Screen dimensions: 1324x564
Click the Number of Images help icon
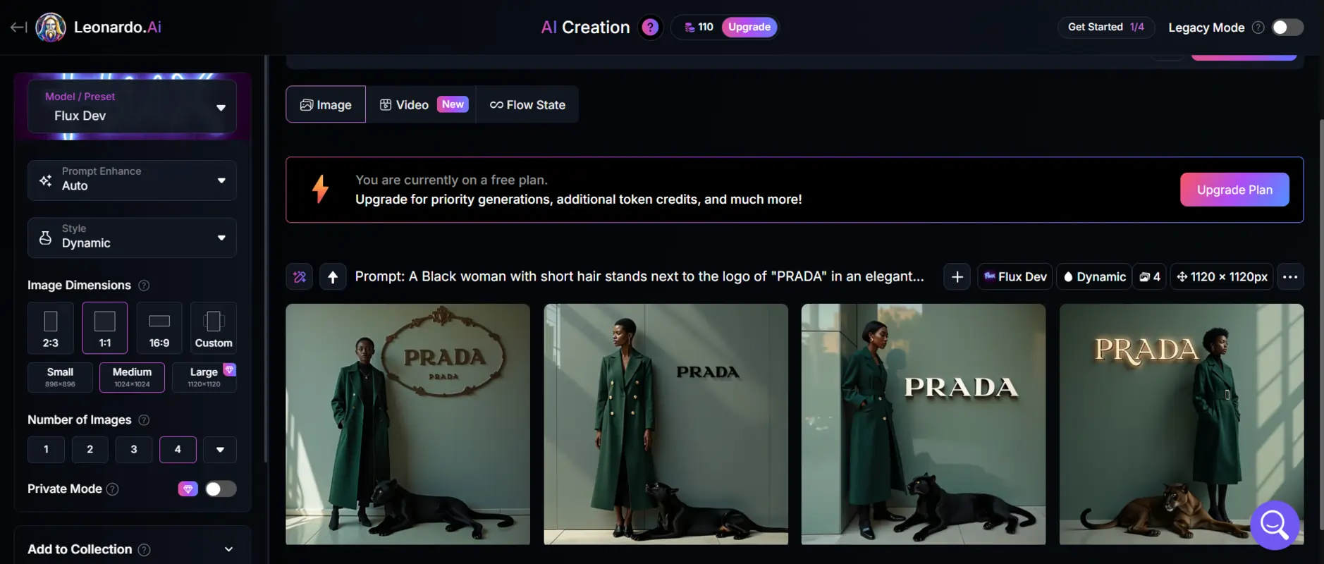144,420
